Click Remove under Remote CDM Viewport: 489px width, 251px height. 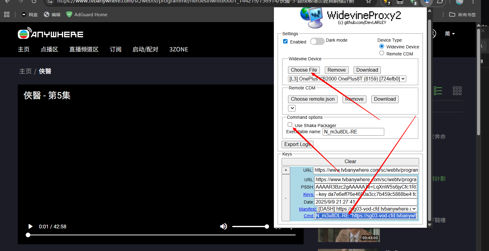(x=354, y=99)
